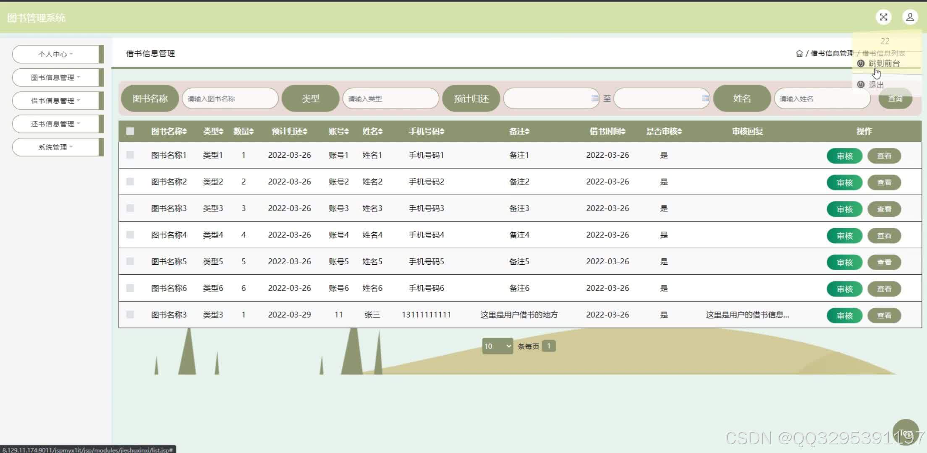This screenshot has width=927, height=453.
Task: Sort table by 预计归还 column
Action: coord(289,131)
